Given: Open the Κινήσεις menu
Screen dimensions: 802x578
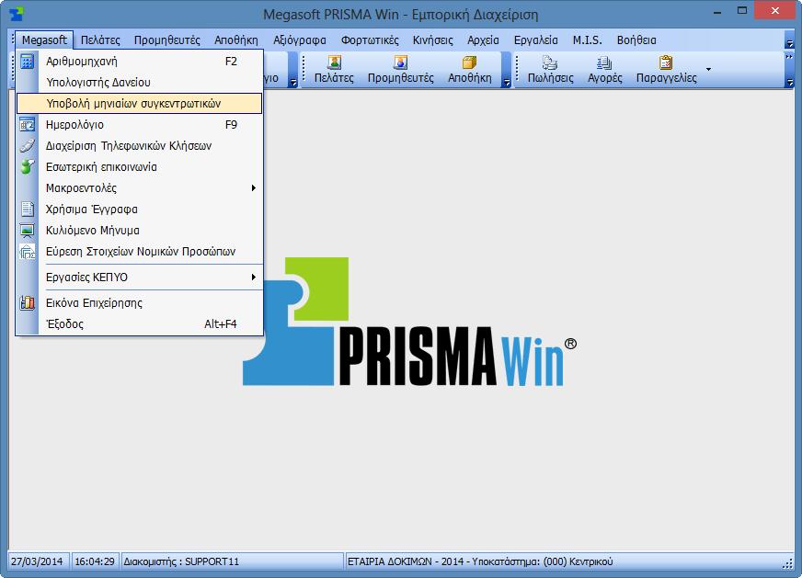Looking at the screenshot, I should [433, 40].
